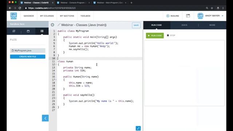Bookmark page with star icon

212,8
